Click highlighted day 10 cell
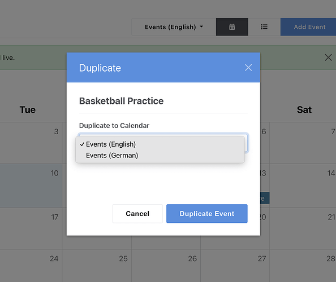The width and height of the screenshot is (336, 282). 31,186
